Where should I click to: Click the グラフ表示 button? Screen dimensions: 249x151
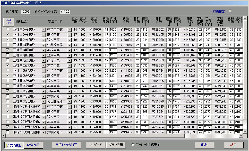pos(116,145)
